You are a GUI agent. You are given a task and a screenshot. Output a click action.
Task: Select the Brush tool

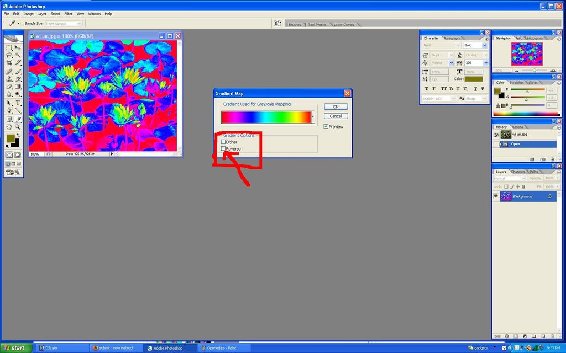pyautogui.click(x=18, y=71)
